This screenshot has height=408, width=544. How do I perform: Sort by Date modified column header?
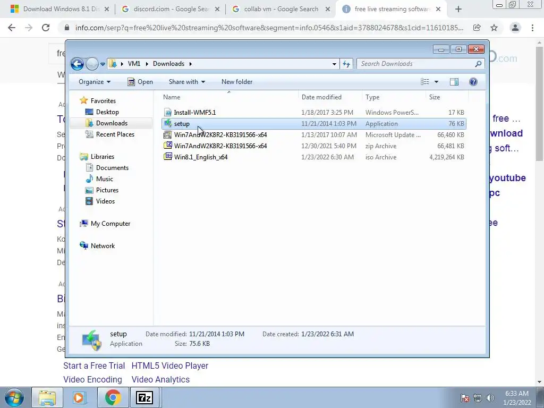[x=330, y=97]
